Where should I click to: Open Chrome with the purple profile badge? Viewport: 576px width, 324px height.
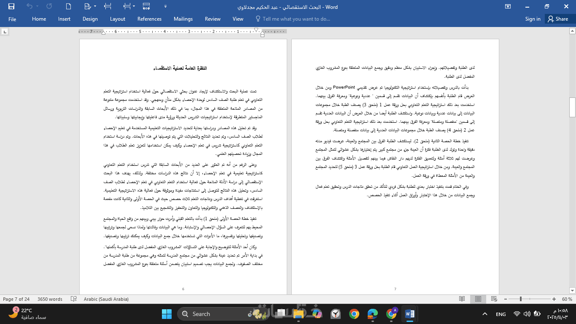click(391, 314)
